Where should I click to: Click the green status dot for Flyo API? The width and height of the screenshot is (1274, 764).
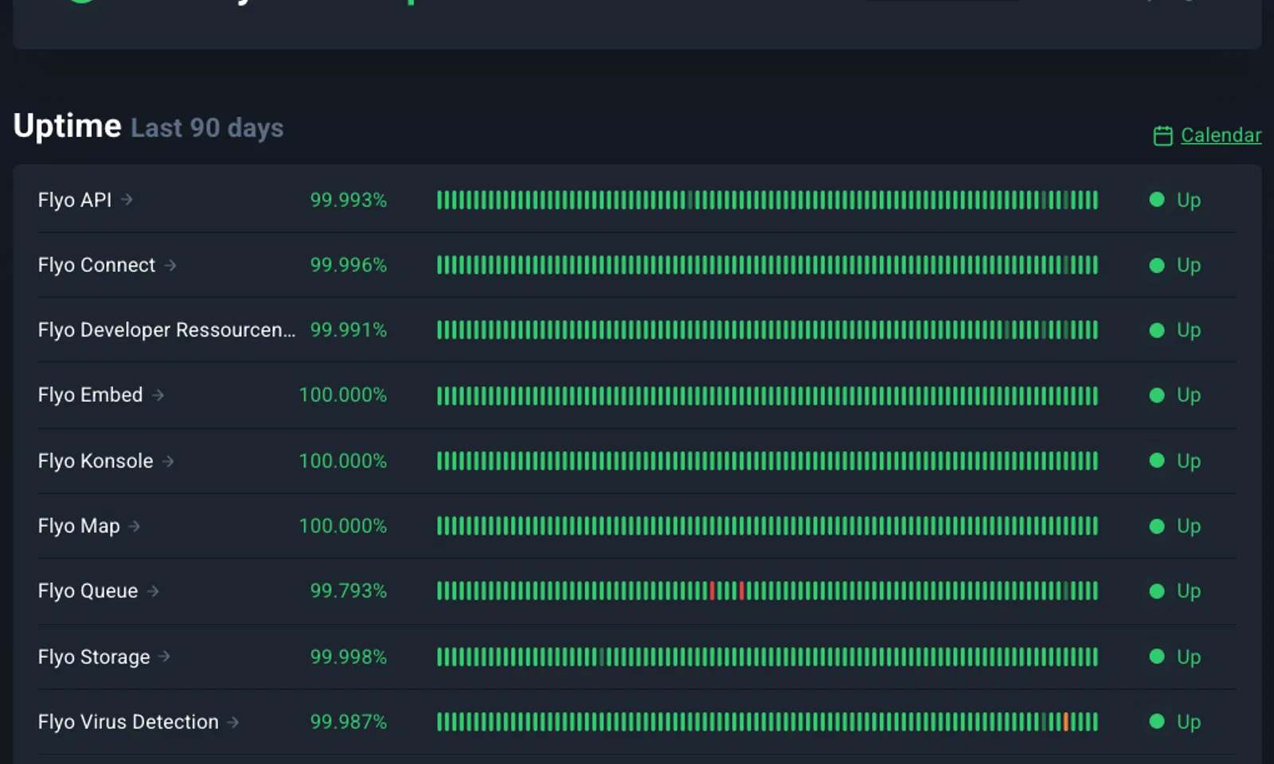tap(1157, 200)
